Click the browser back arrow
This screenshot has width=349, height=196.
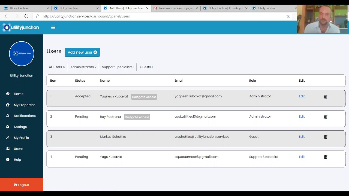click(x=6, y=16)
